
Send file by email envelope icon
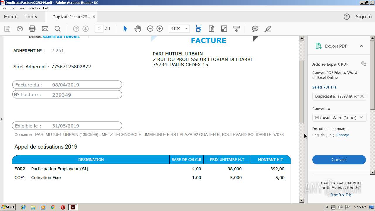pyautogui.click(x=45, y=29)
